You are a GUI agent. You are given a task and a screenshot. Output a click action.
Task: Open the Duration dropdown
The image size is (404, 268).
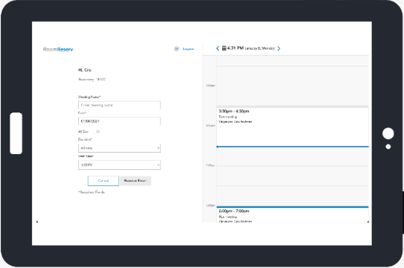[119, 148]
